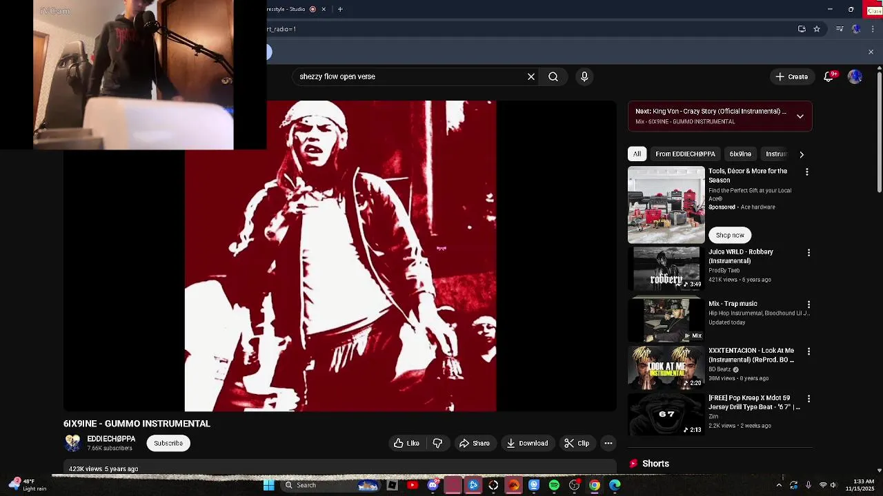Open Chrome media controls icon

pyautogui.click(x=840, y=29)
